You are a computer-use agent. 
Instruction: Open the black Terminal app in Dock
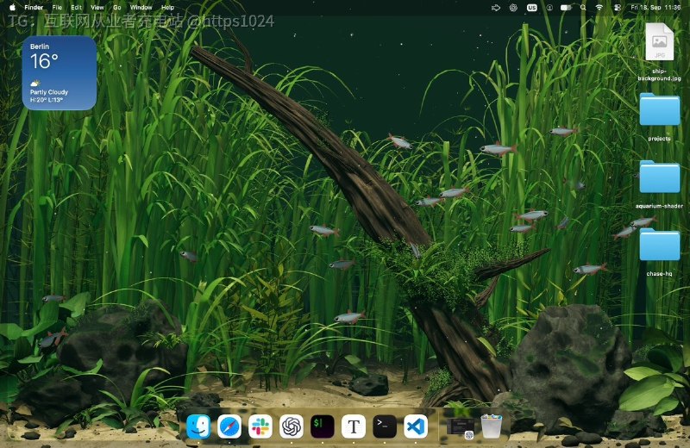[x=385, y=426]
